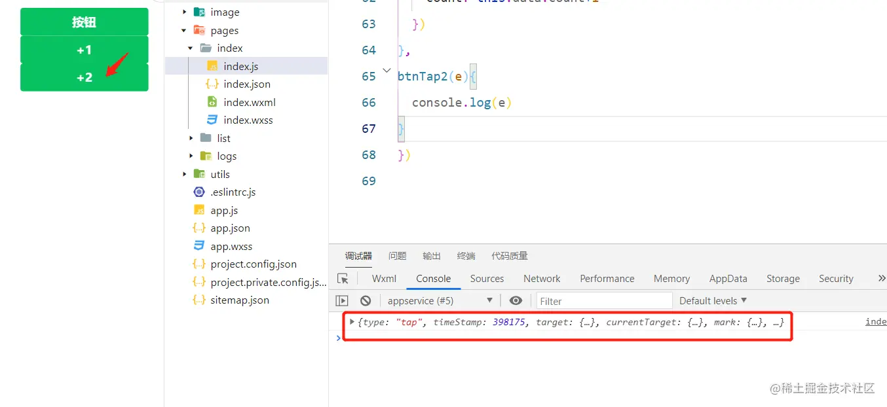The height and width of the screenshot is (407, 887).
Task: Click the app.js file icon
Action: 199,210
